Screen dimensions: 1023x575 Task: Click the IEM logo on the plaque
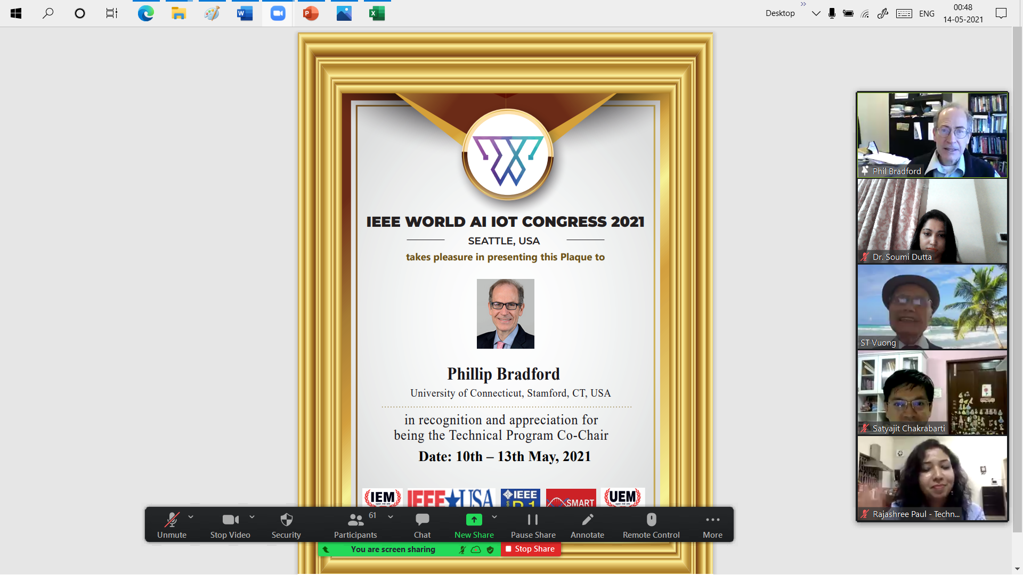coord(382,497)
